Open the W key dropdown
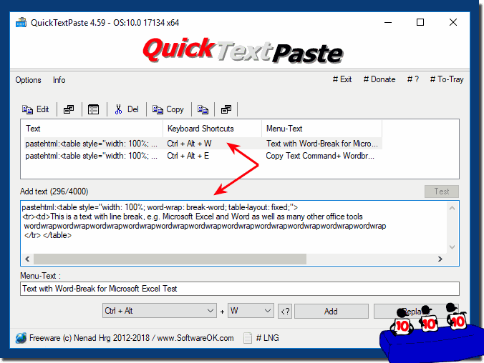This screenshot has width=484, height=363. 251,311
